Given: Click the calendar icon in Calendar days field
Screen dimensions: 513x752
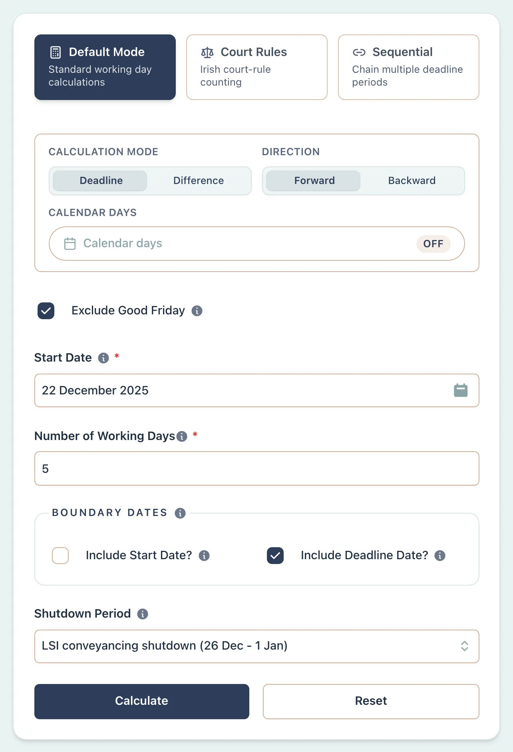Looking at the screenshot, I should (x=70, y=244).
